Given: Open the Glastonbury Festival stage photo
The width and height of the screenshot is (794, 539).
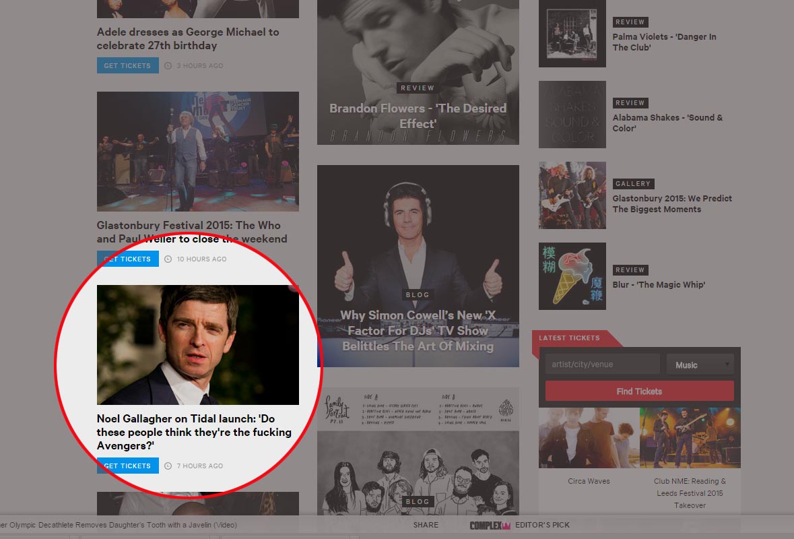Looking at the screenshot, I should (x=197, y=152).
